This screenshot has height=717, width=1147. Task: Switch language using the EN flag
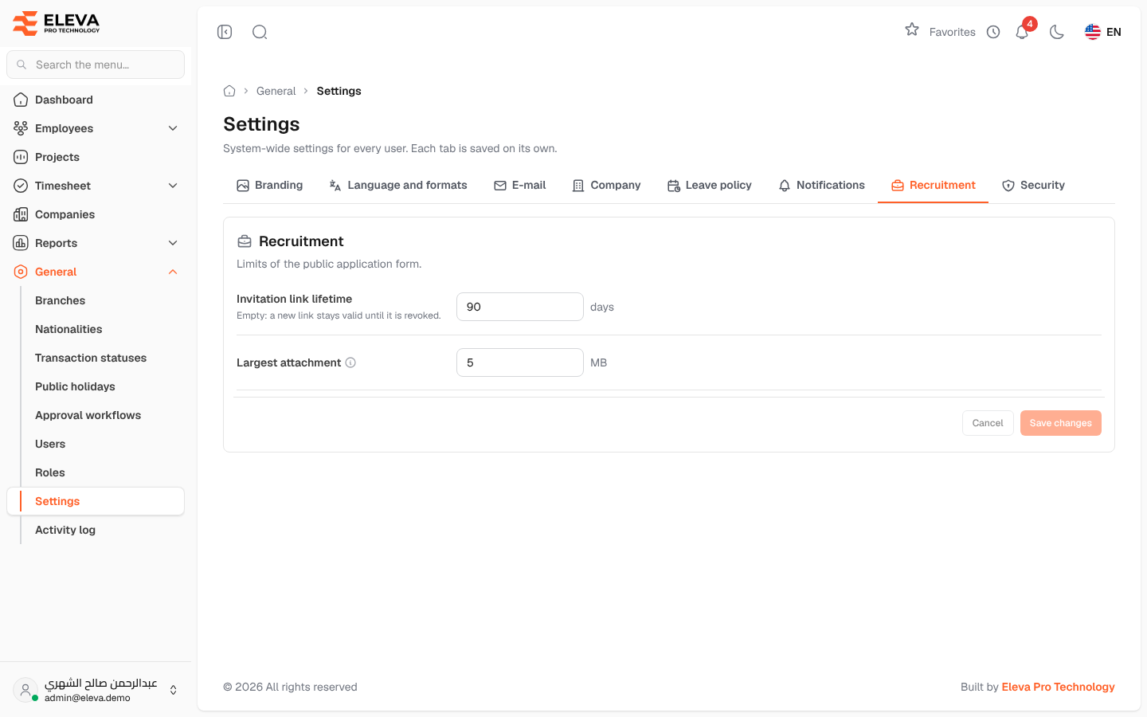(1103, 32)
